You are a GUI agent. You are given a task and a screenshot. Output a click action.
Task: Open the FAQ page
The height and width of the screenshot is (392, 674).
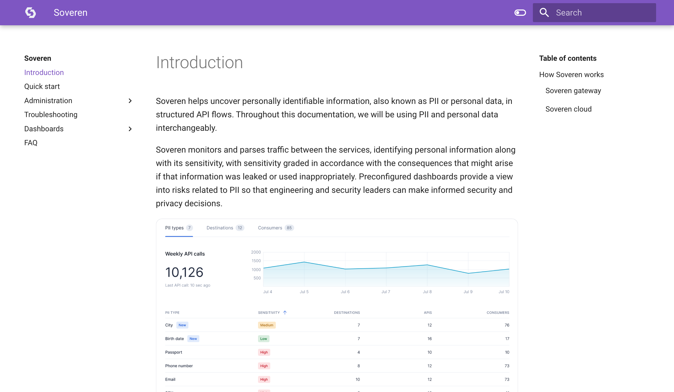pos(31,143)
